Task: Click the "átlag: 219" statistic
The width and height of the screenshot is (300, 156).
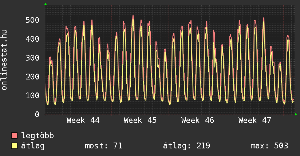Action: 186,146
